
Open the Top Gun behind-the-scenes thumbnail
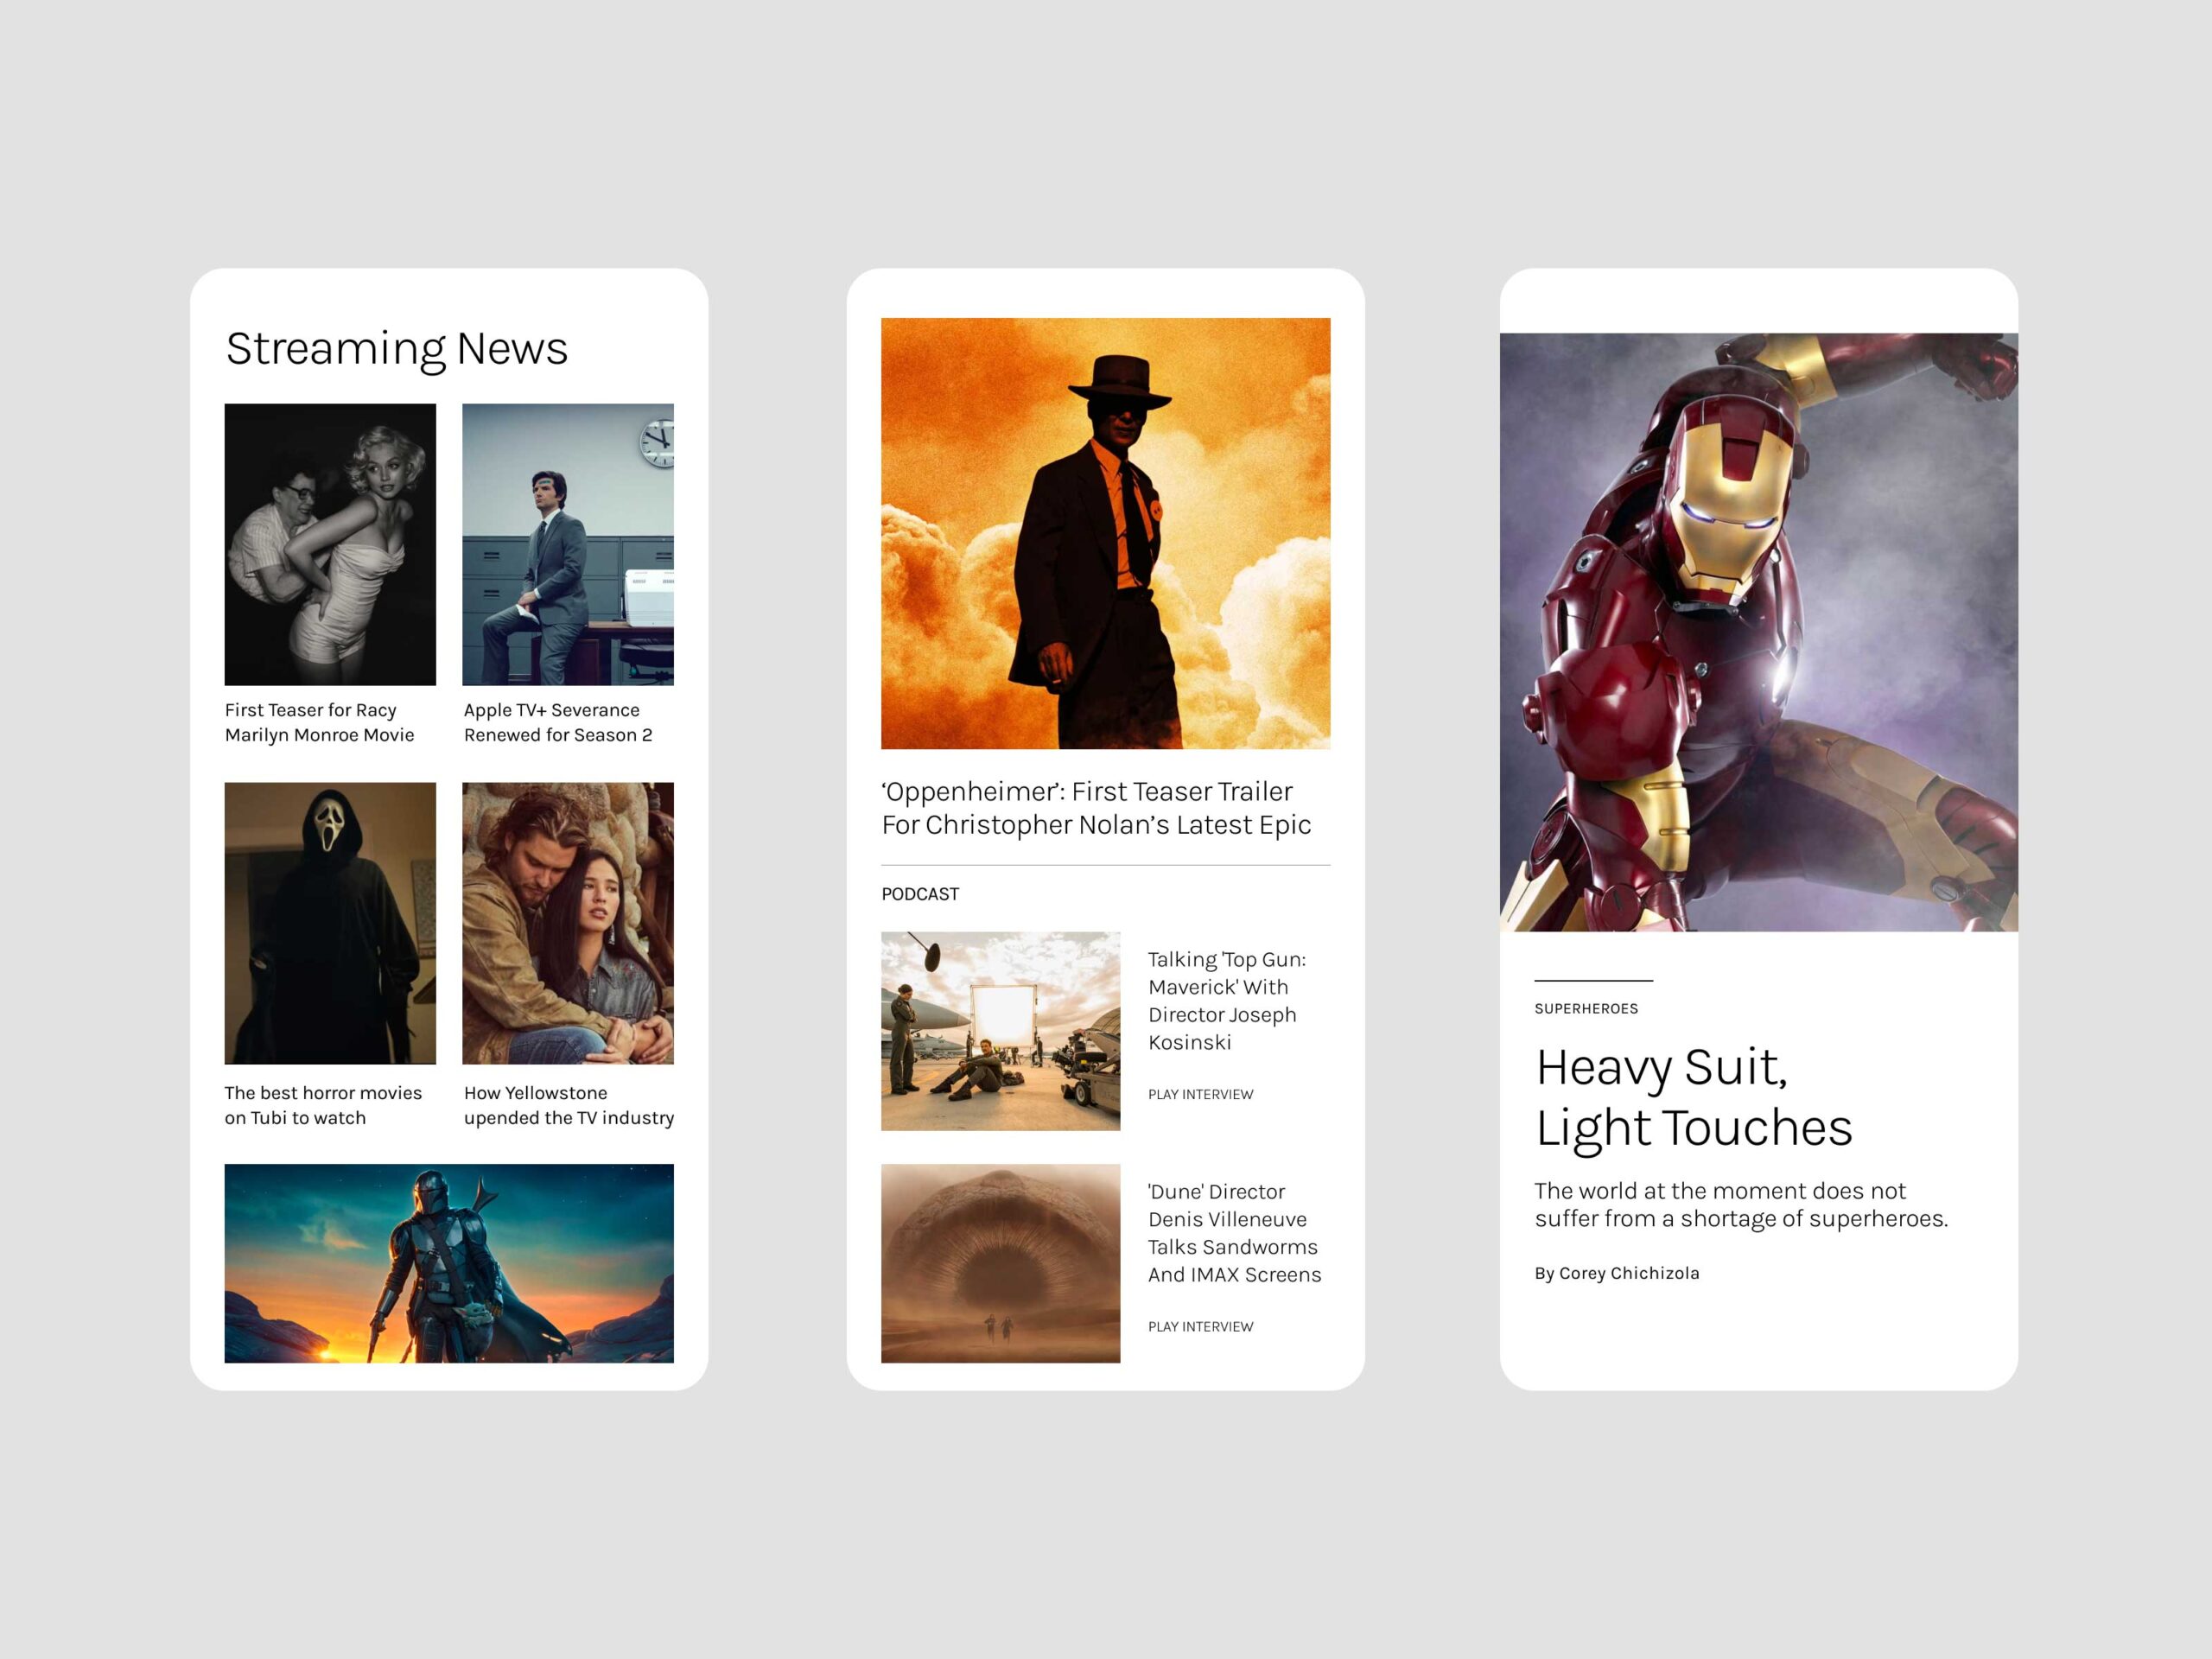tap(1000, 1030)
